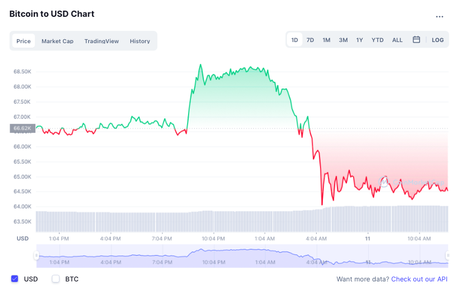Switch chart to 1Y range
Image resolution: width=461 pixels, height=296 pixels.
pos(359,40)
